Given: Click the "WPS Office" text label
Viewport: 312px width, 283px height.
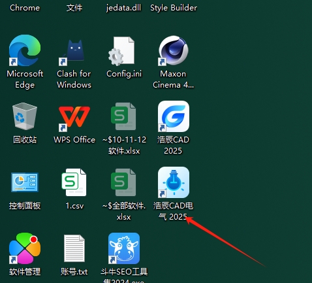Looking at the screenshot, I should pos(74,140).
